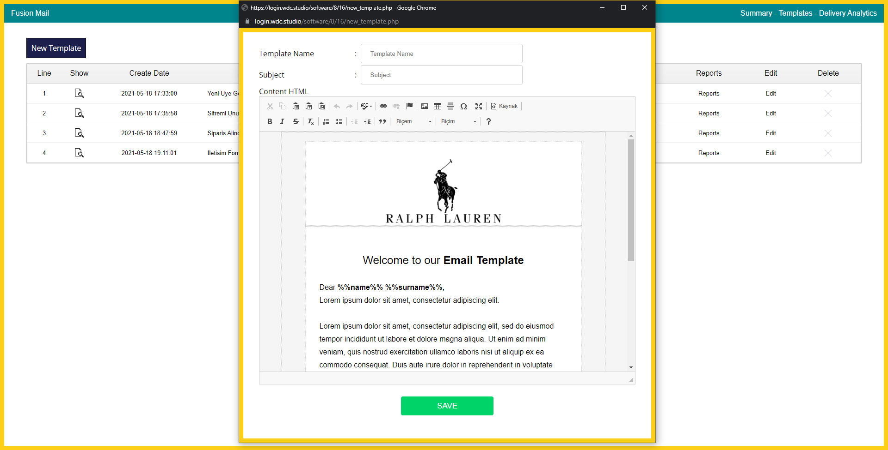Screen dimensions: 888x450
Task: Open the editor help question mark
Action: (488, 121)
